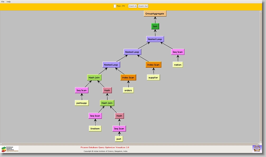Click the Seq Scan node above nation
This screenshot has height=157, width=266.
point(178,52)
